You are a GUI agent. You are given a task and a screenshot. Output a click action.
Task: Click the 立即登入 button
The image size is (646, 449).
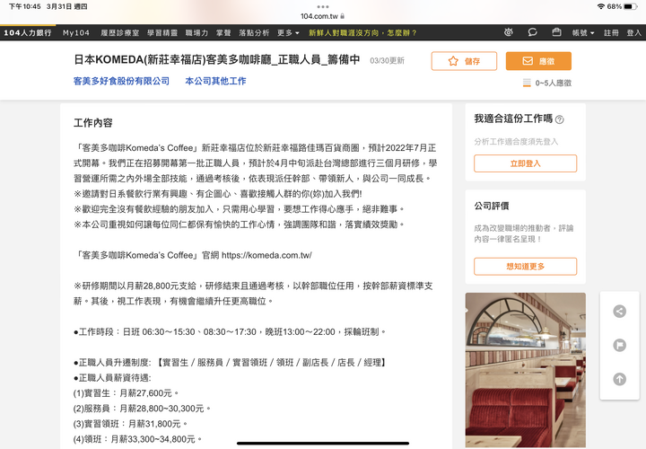coord(525,163)
